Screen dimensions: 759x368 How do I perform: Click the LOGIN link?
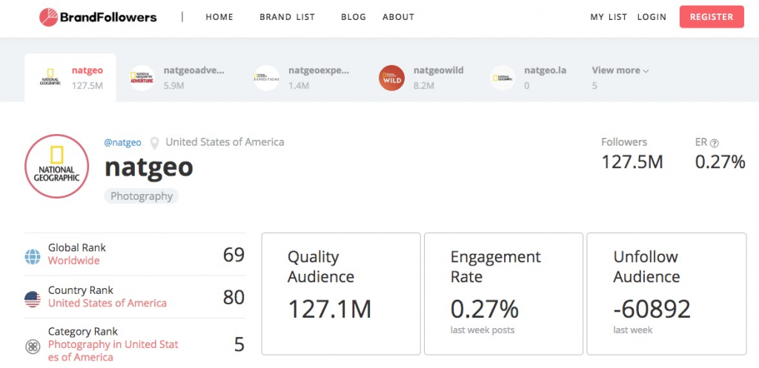pos(652,17)
